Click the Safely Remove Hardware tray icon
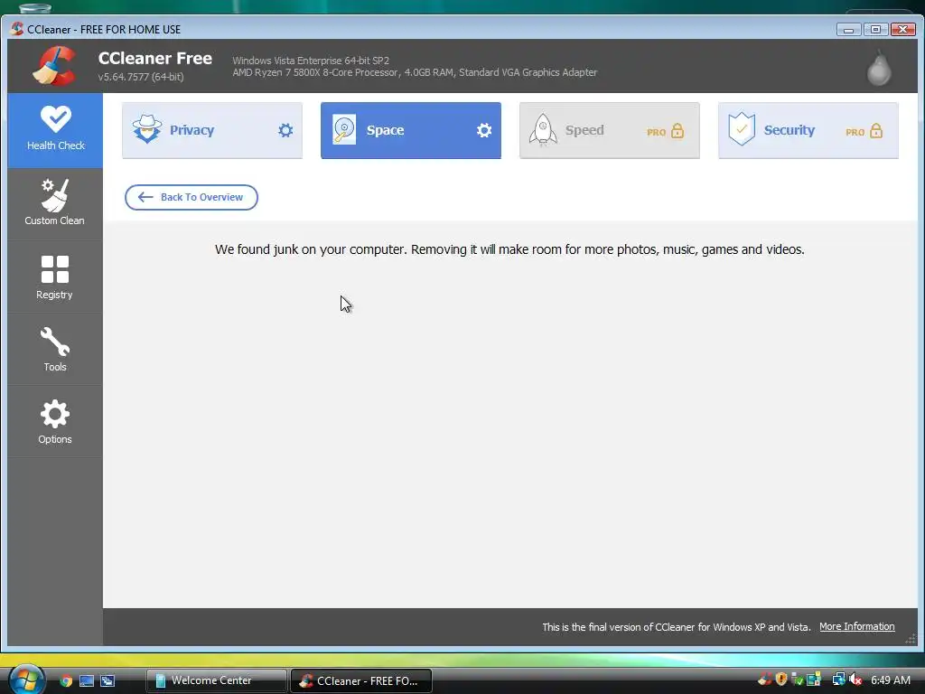The width and height of the screenshot is (925, 694). point(798,680)
